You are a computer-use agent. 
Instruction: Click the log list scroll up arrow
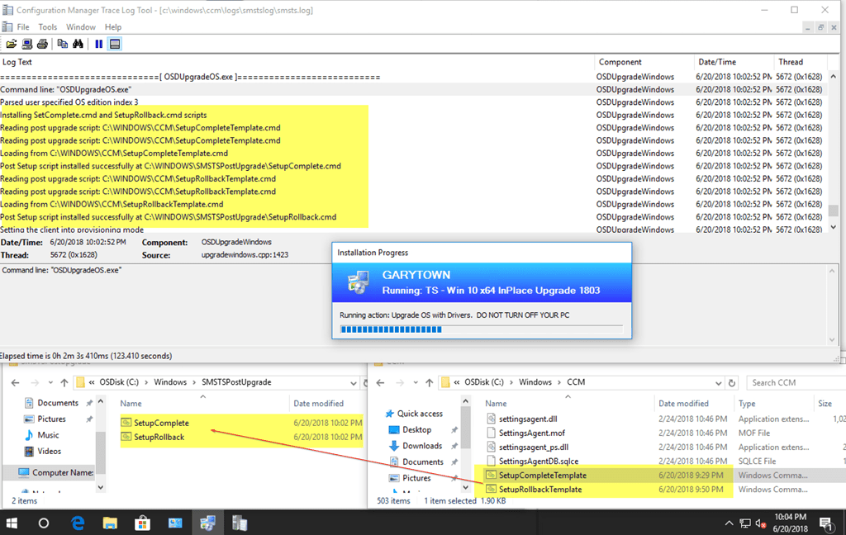pos(834,77)
